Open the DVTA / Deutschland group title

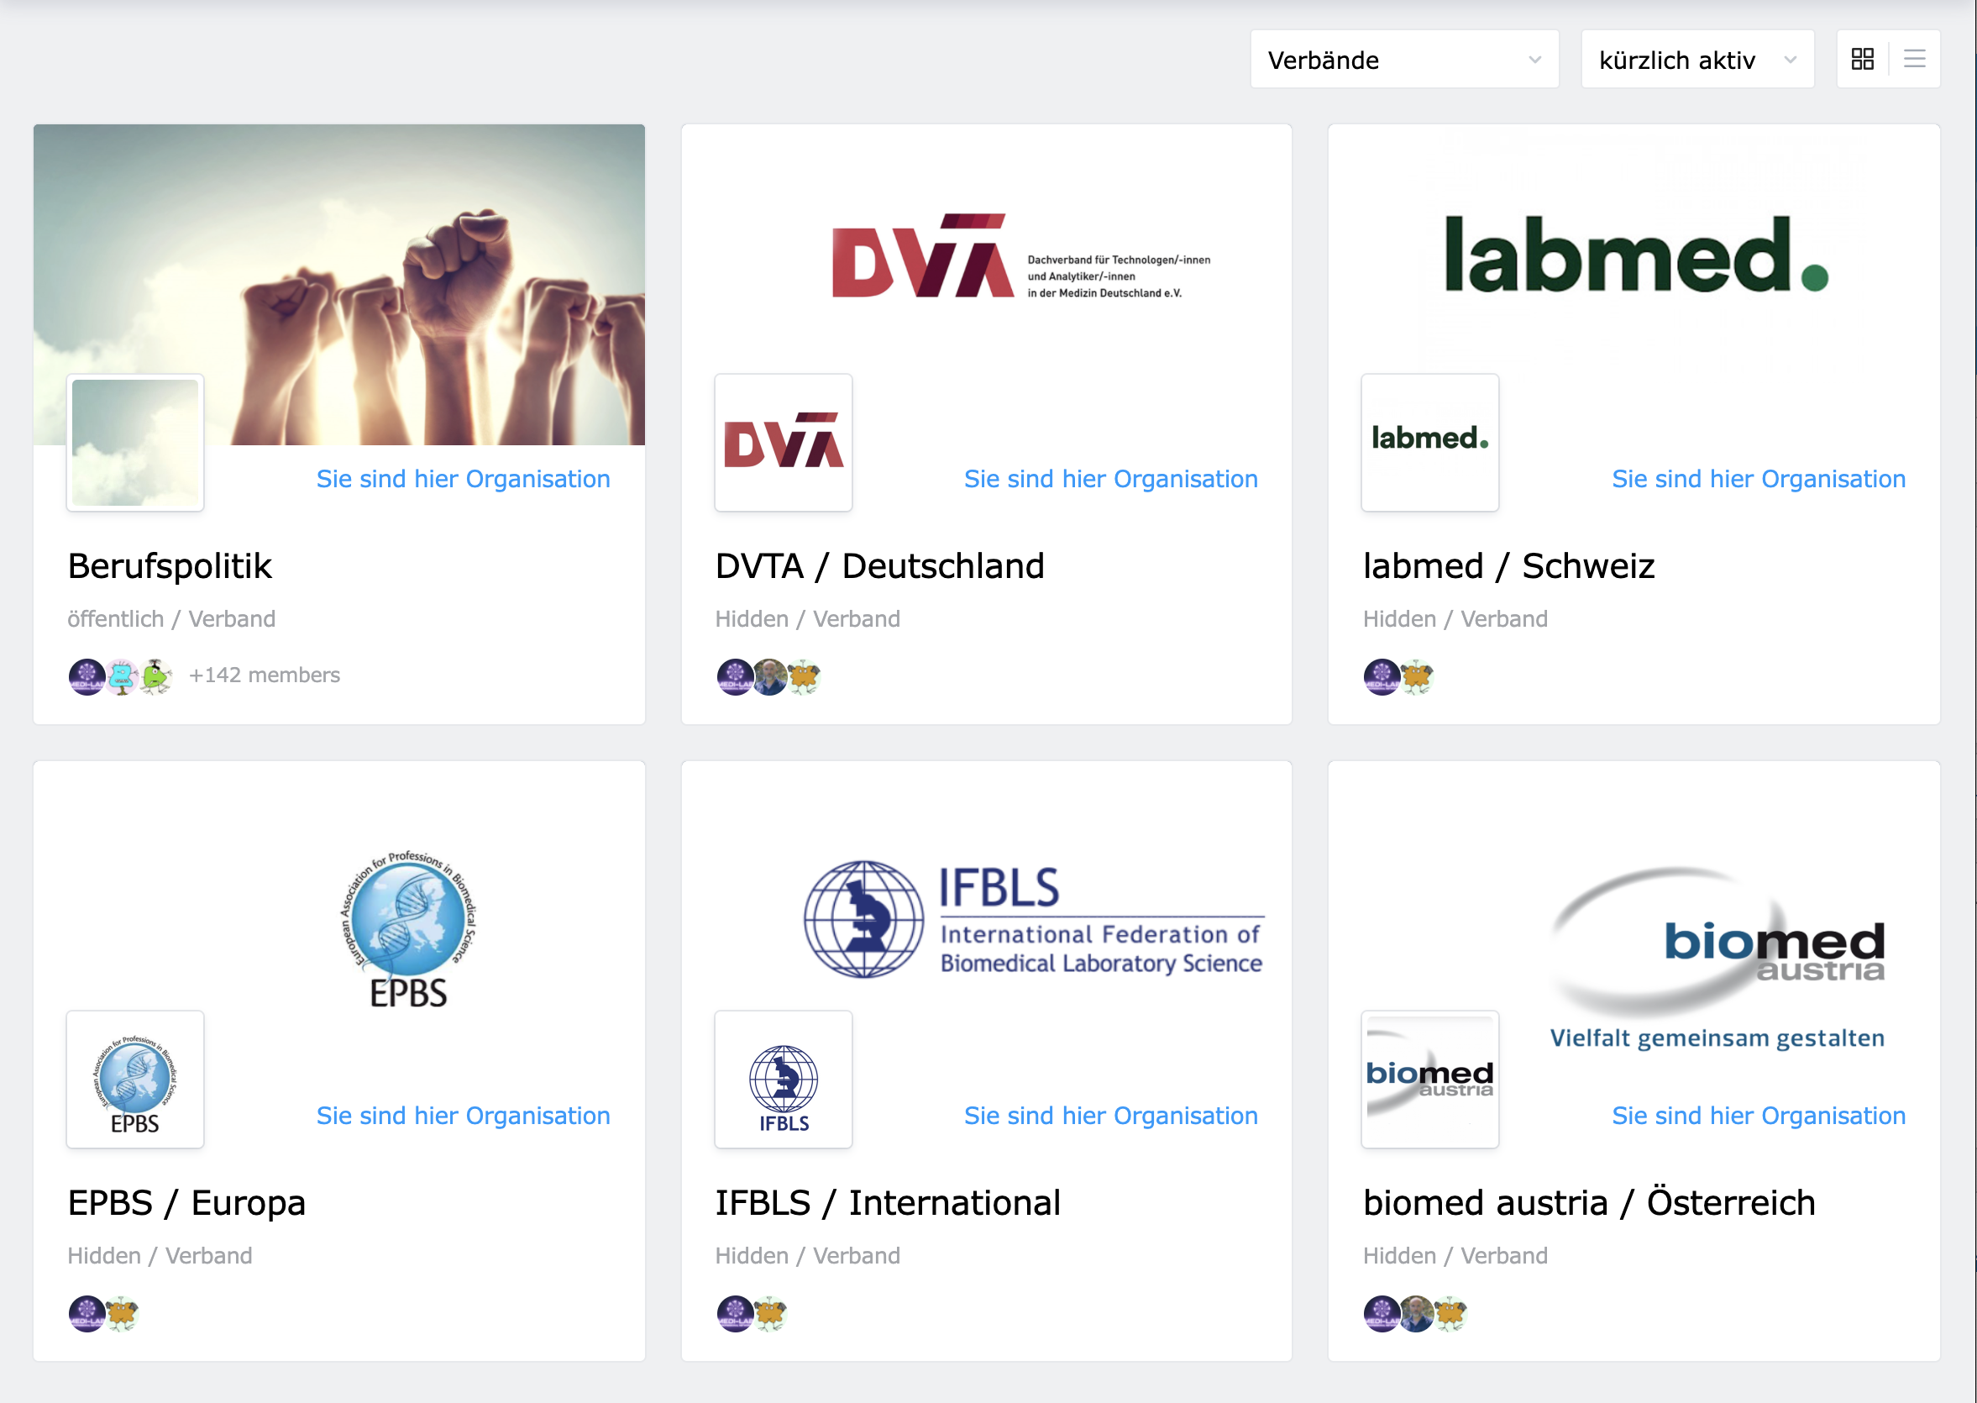879,566
